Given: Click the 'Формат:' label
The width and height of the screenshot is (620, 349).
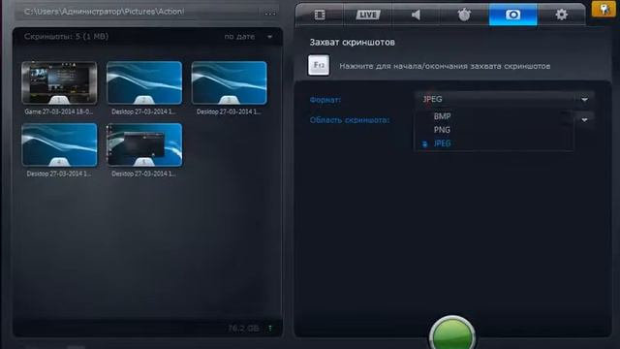Looking at the screenshot, I should (325, 100).
